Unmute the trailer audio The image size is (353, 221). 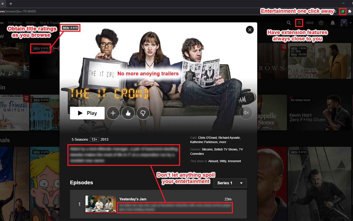[246, 113]
